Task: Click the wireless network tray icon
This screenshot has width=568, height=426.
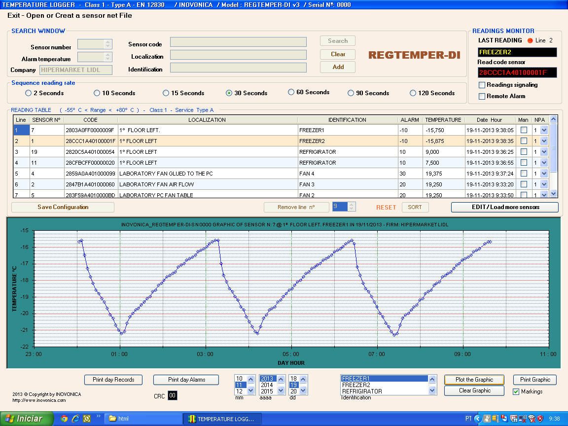Action: [532, 419]
